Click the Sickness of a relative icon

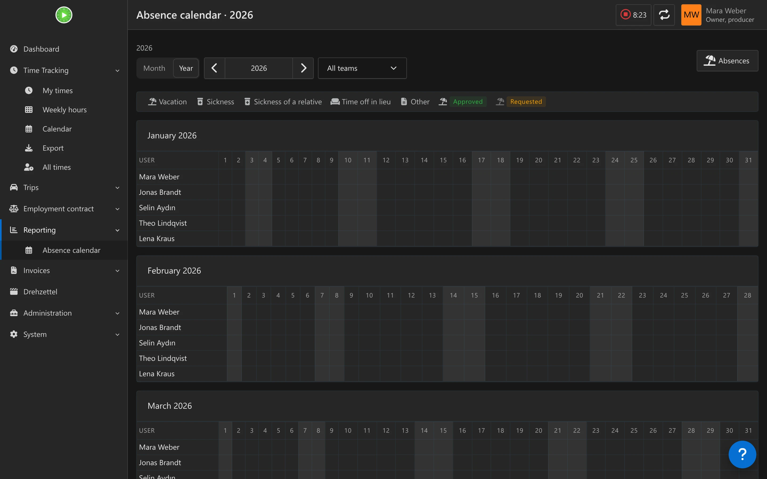[x=247, y=102]
